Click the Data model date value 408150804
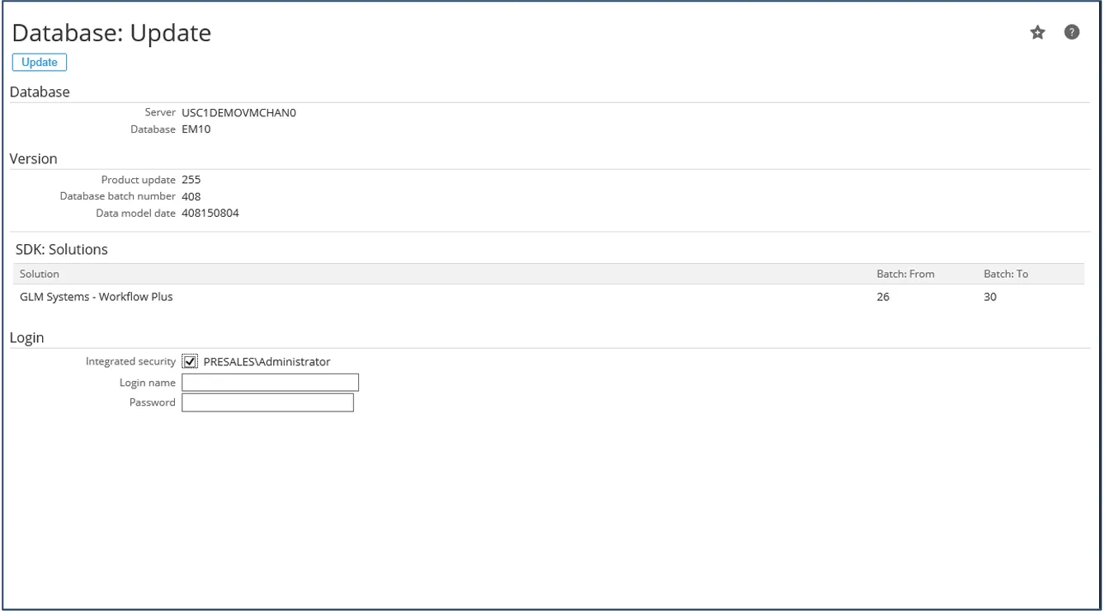Viewport: 1105px width, 611px height. 210,214
